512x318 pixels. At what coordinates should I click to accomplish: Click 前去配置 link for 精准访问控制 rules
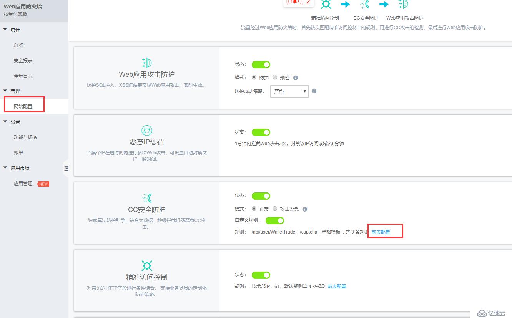click(337, 287)
